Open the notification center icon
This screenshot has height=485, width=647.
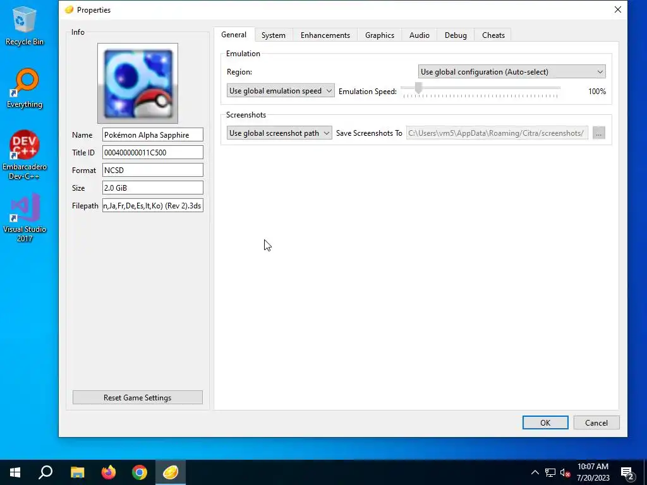coord(627,472)
